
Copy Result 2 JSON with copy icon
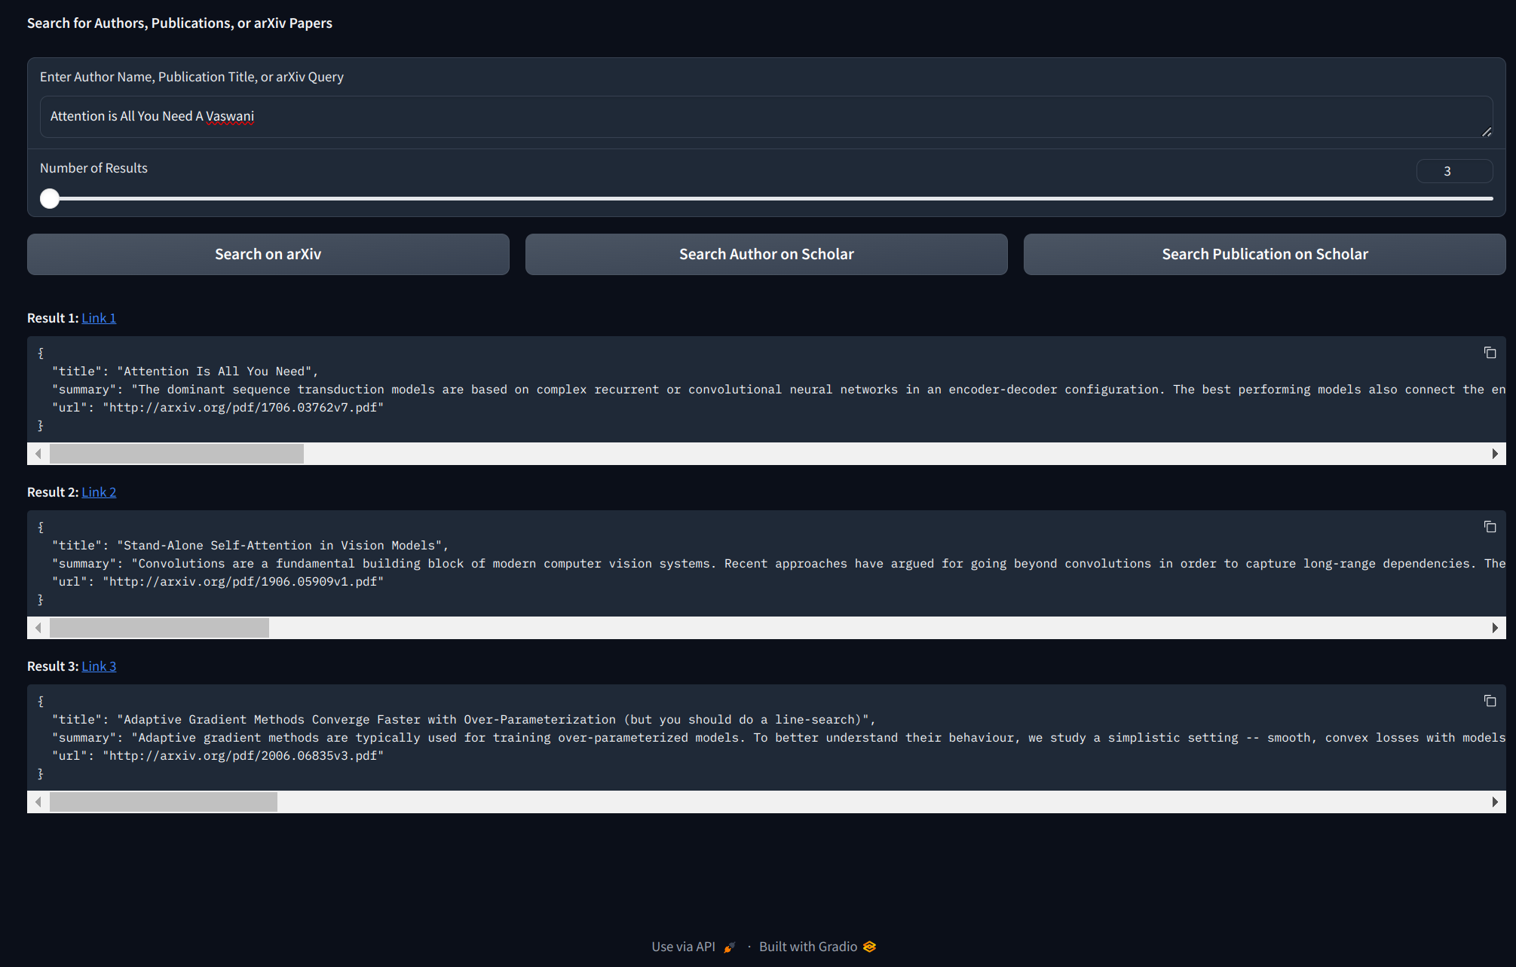click(1490, 527)
